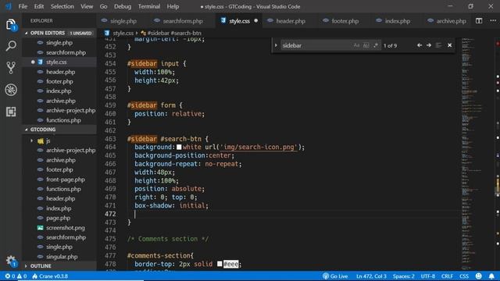Open the Source Control view
Screen dimensions: 500x281
(11, 68)
